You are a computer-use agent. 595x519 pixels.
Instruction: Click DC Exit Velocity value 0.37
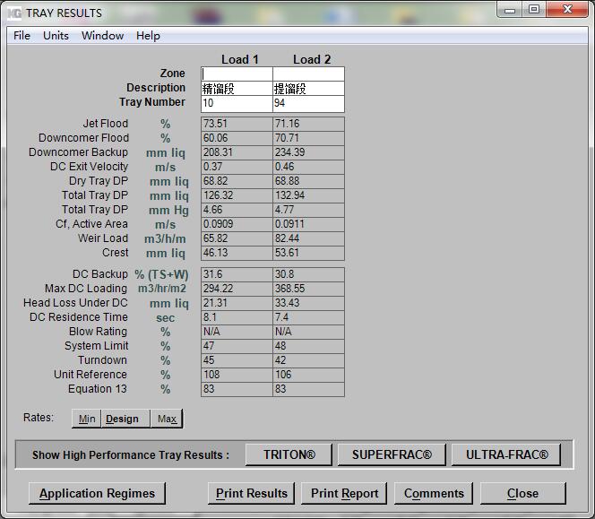237,167
